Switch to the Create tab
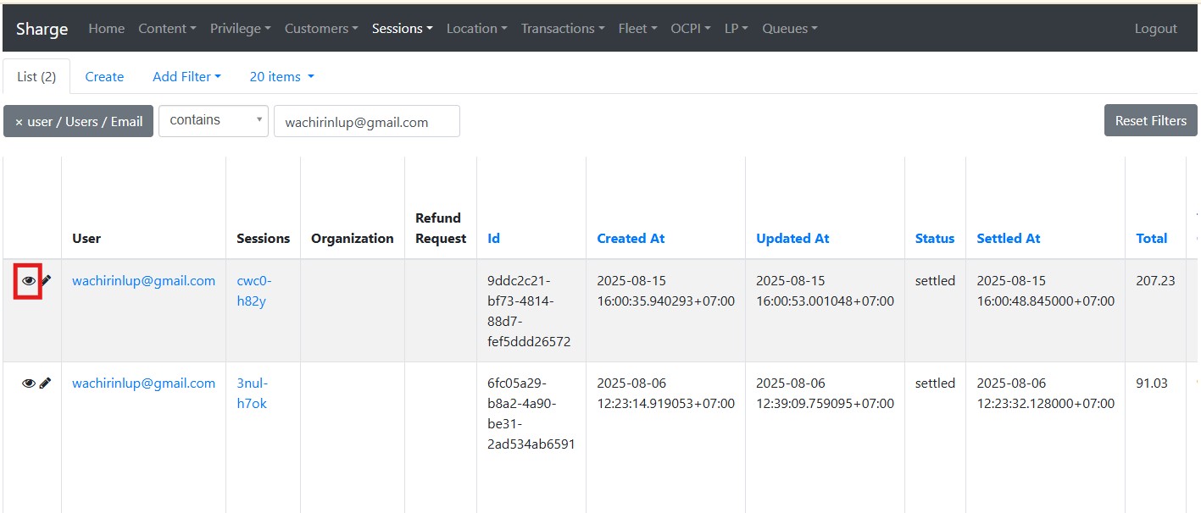This screenshot has width=1201, height=513. tap(104, 76)
